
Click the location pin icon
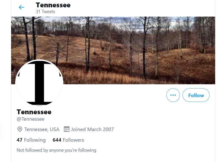pos(20,129)
